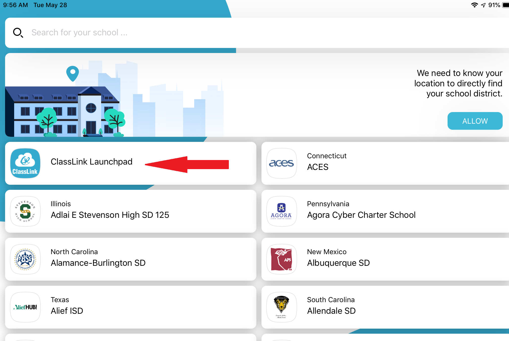This screenshot has width=509, height=341.
Task: Tap the 'Illinois' state label
Action: pos(61,204)
